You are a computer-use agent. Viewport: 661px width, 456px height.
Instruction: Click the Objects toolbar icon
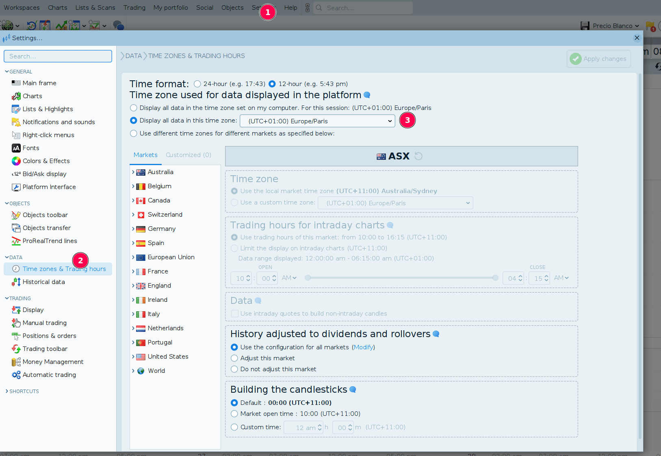16,215
